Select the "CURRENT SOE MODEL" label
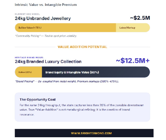This screenshot has height=140, width=166. pyautogui.click(x=27, y=14)
